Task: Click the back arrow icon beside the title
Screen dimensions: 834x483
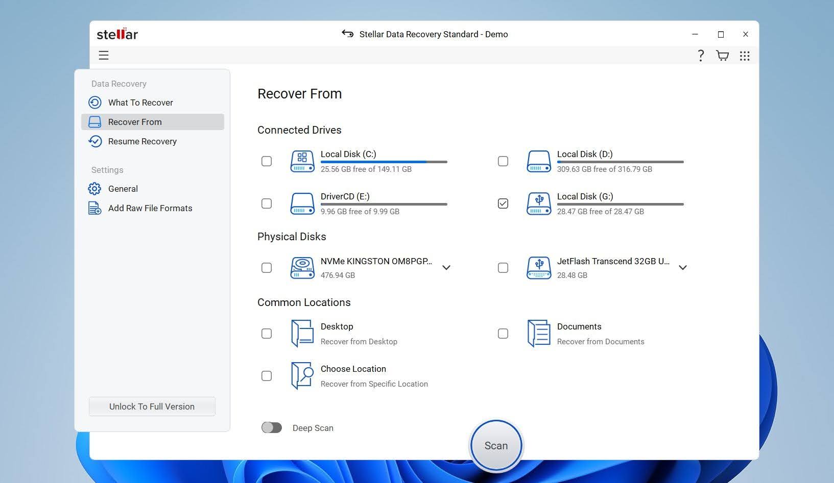Action: [348, 34]
